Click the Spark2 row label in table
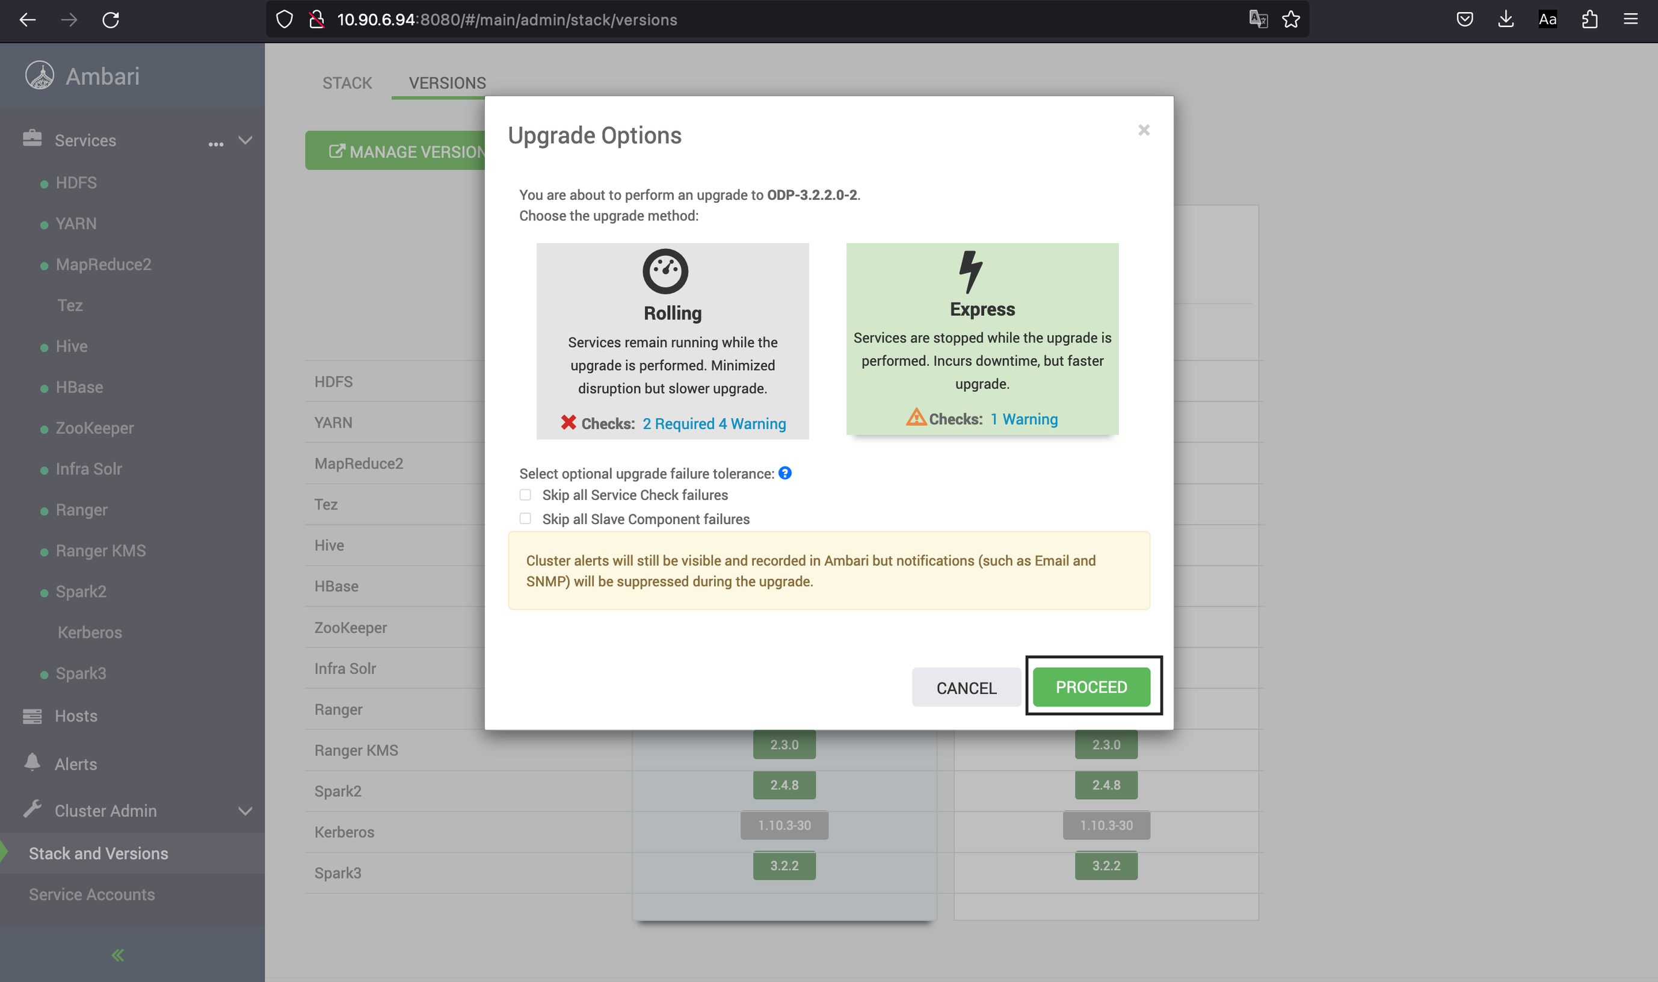1658x982 pixels. point(338,791)
